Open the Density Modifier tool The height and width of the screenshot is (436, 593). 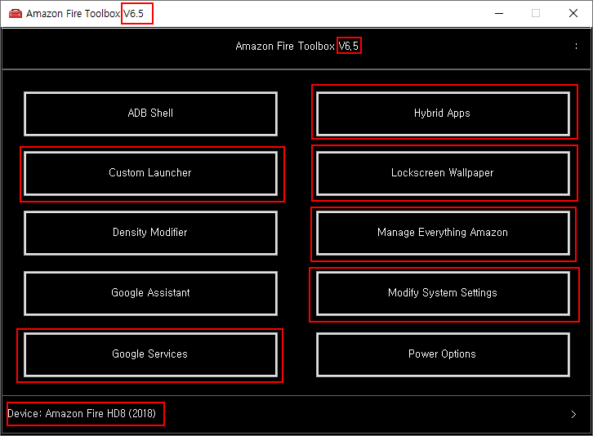150,233
